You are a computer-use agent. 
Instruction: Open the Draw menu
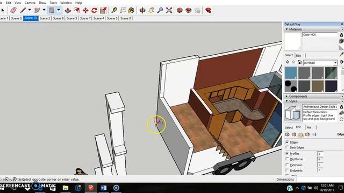click(x=42, y=3)
